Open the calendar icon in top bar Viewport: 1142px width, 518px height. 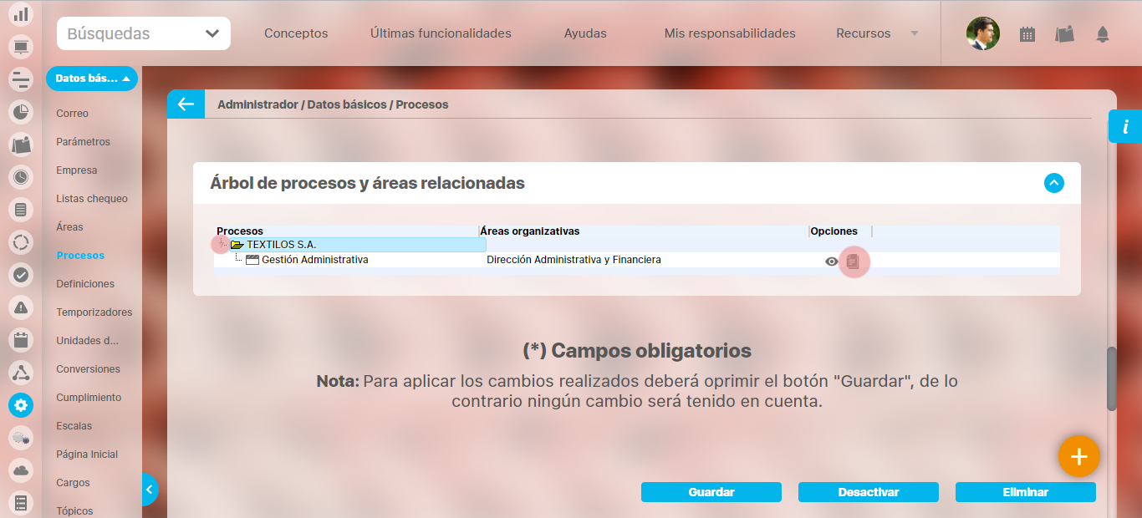[x=1027, y=34]
